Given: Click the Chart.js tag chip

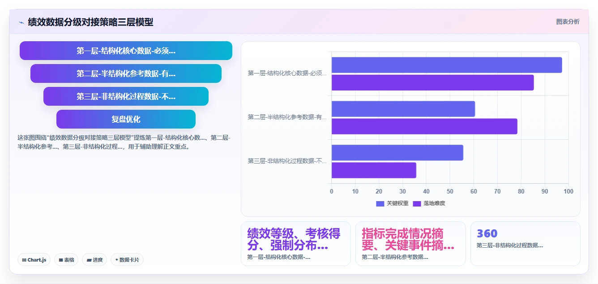Looking at the screenshot, I should click(x=34, y=260).
